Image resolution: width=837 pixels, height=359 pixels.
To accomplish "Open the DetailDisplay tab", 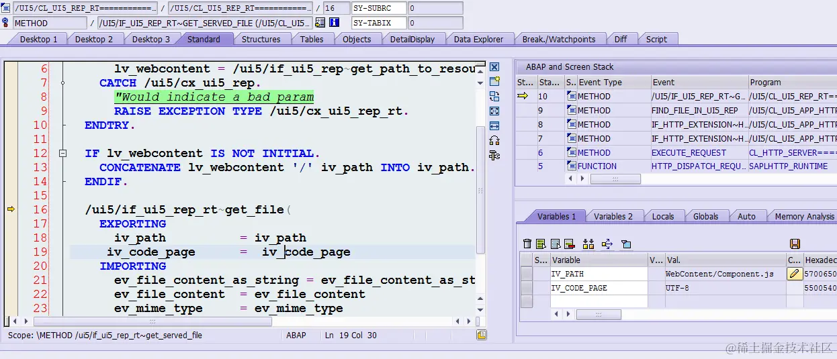I will click(x=412, y=39).
